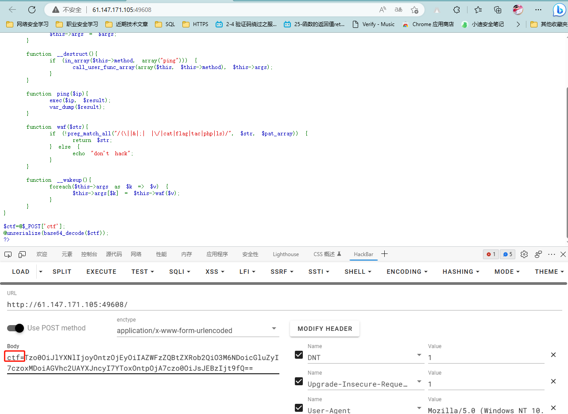568x414 pixels.
Task: Open browser extensions puzzle icon
Action: tap(456, 10)
